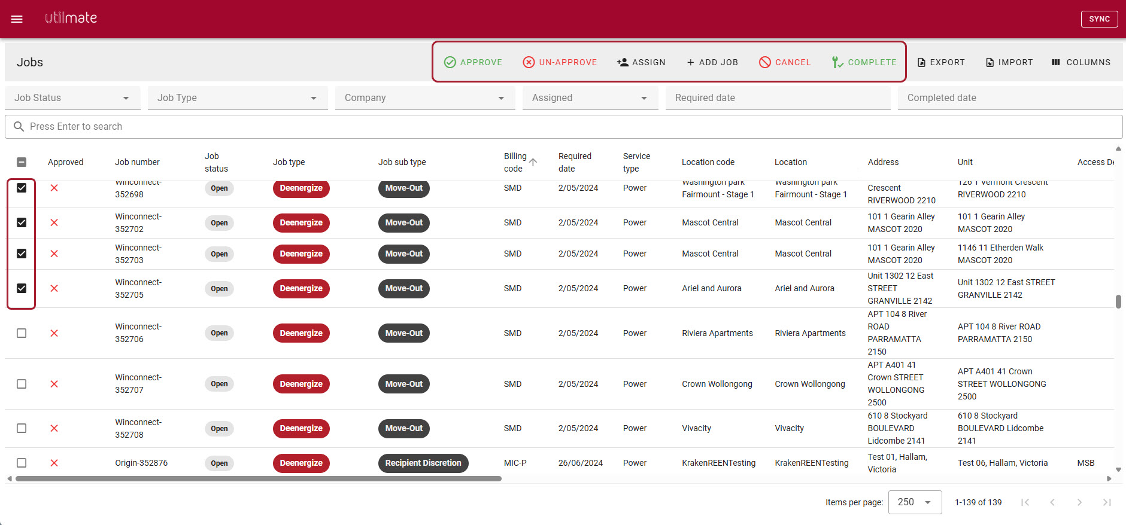This screenshot has height=525, width=1126.
Task: Uncheck the Winconnect-352703 row checkbox
Action: [x=22, y=254]
